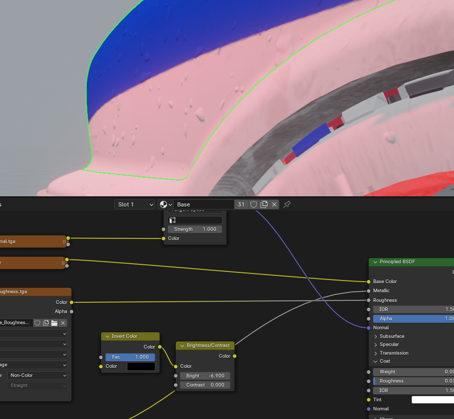This screenshot has height=419, width=454.
Task: Click Brightness/Contrast Color input socket
Action: (x=176, y=366)
